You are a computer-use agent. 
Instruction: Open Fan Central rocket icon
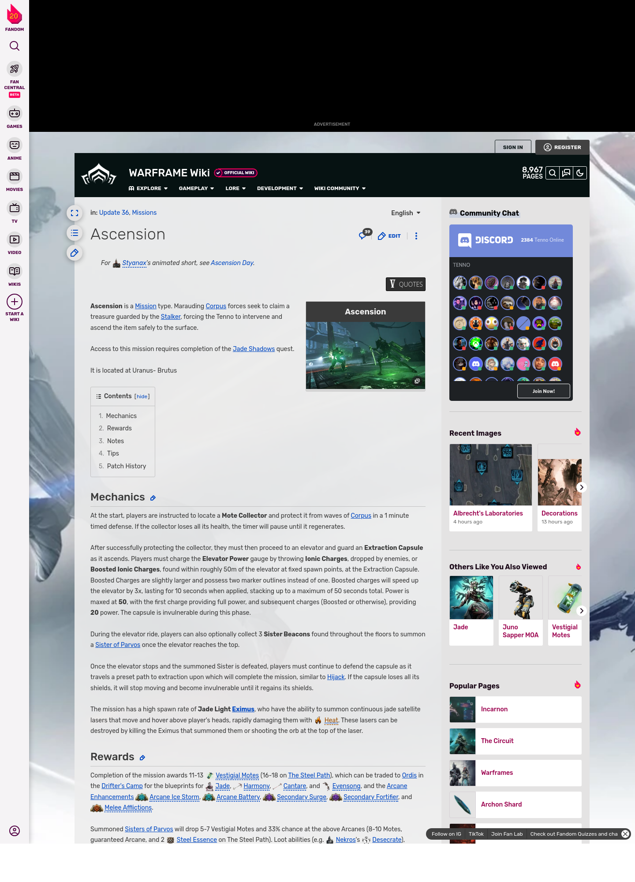[15, 69]
